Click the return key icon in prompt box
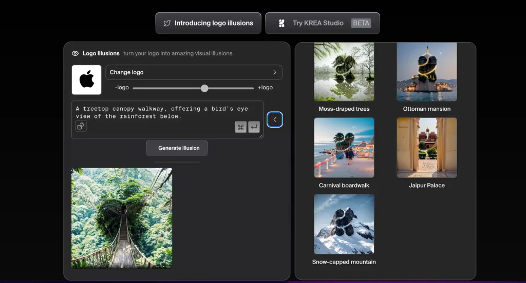 tap(254, 127)
